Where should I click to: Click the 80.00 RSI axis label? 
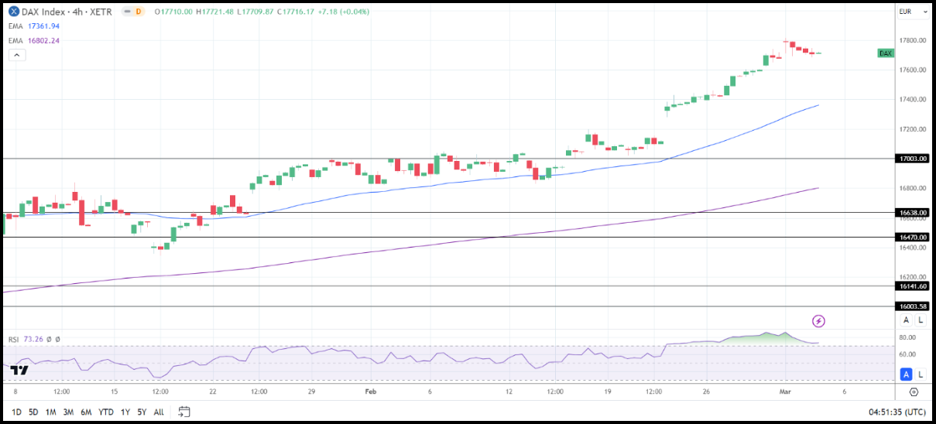(x=909, y=337)
